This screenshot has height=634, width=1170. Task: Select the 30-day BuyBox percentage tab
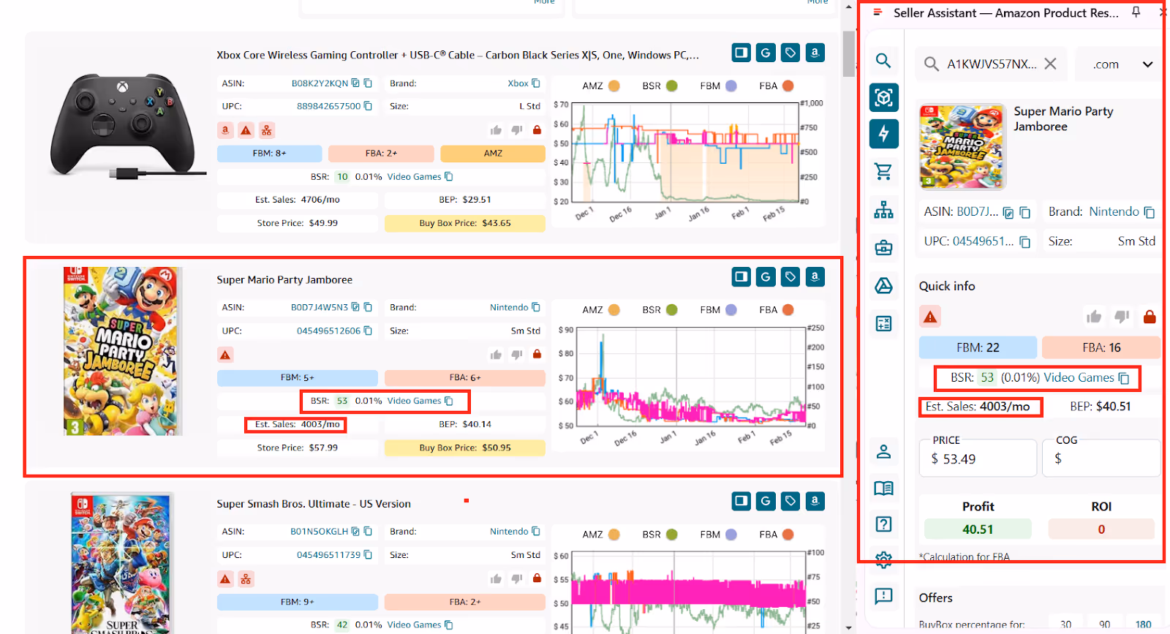(x=1066, y=624)
